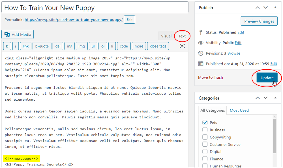Insert bold tag with b button

point(7,46)
